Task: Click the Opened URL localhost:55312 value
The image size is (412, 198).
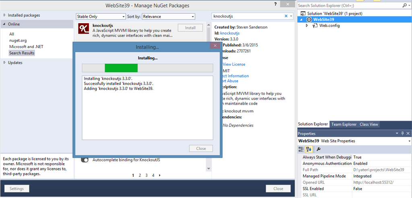Action: [374, 182]
